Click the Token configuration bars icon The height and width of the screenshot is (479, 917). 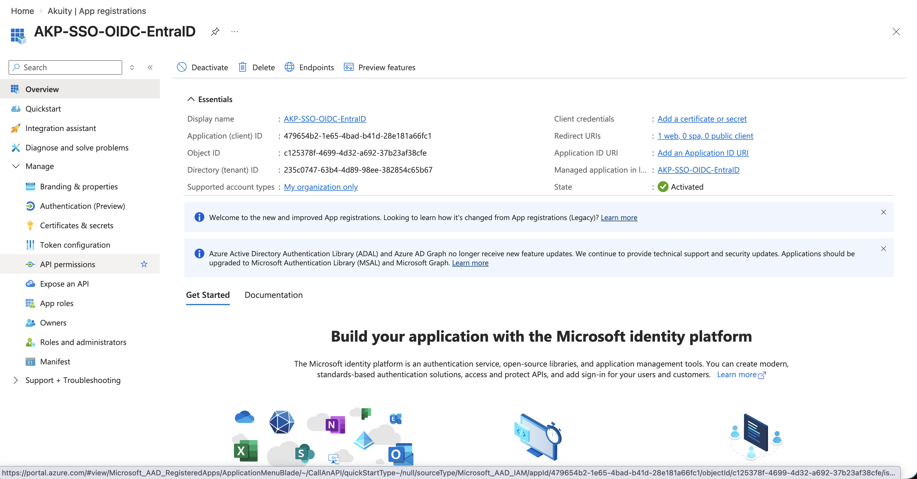(30, 245)
